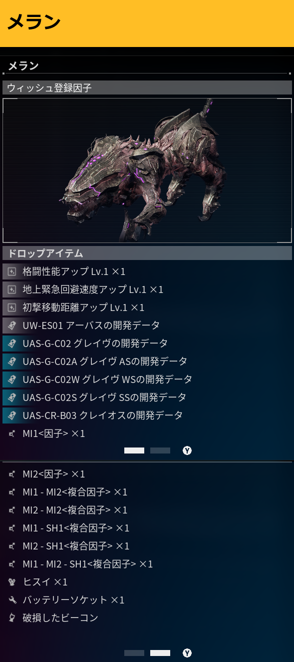Click the ヒスイ material icon
Viewport: 294px width, 662px height.
(12, 582)
